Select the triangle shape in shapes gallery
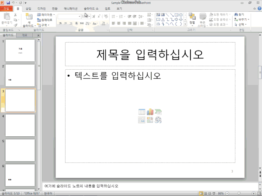 click(x=163, y=20)
